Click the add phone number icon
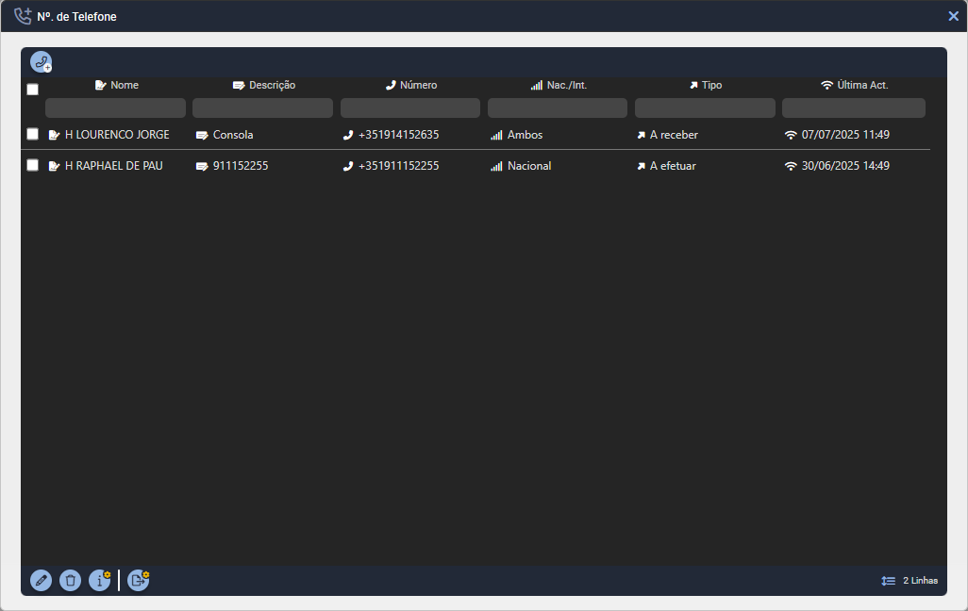968x611 pixels. pyautogui.click(x=42, y=61)
